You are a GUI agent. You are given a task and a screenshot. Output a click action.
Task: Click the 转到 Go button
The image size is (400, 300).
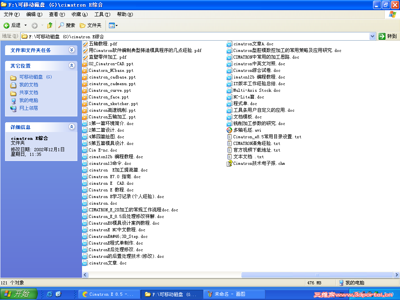coord(388,36)
